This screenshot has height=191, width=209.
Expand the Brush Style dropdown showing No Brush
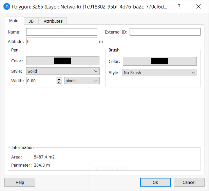159,72
